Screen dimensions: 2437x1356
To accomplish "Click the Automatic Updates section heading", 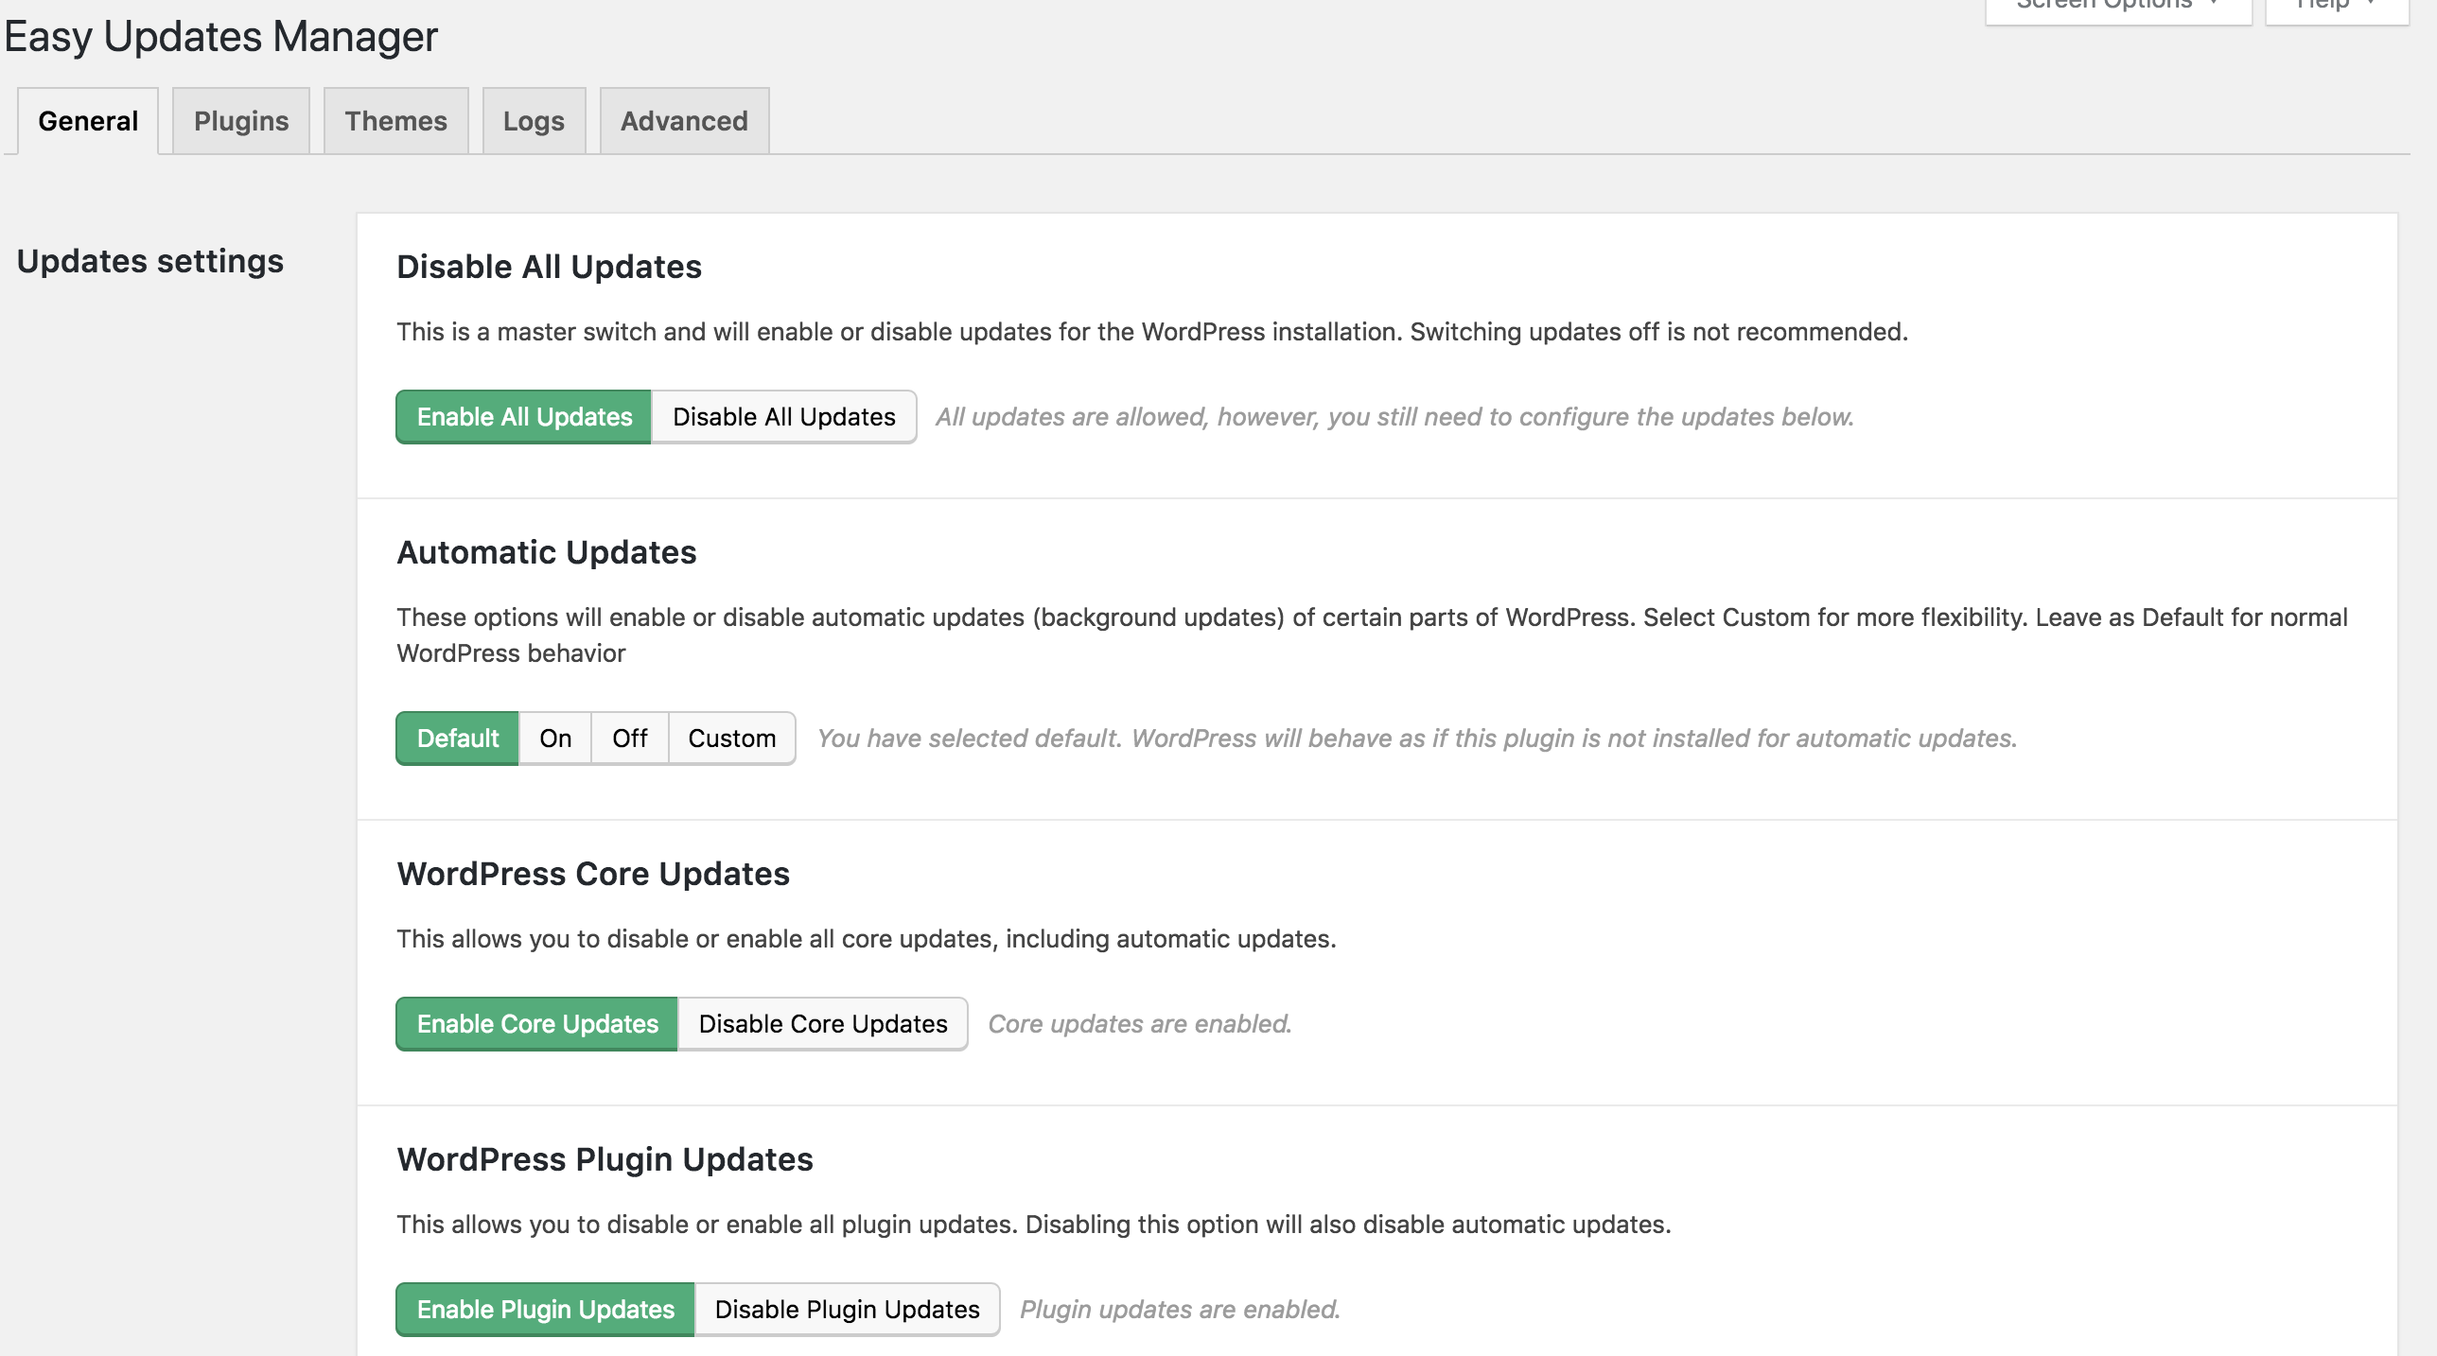I will 547,552.
